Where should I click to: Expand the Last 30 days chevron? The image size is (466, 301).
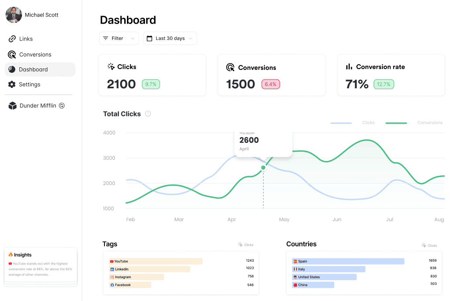pos(190,39)
